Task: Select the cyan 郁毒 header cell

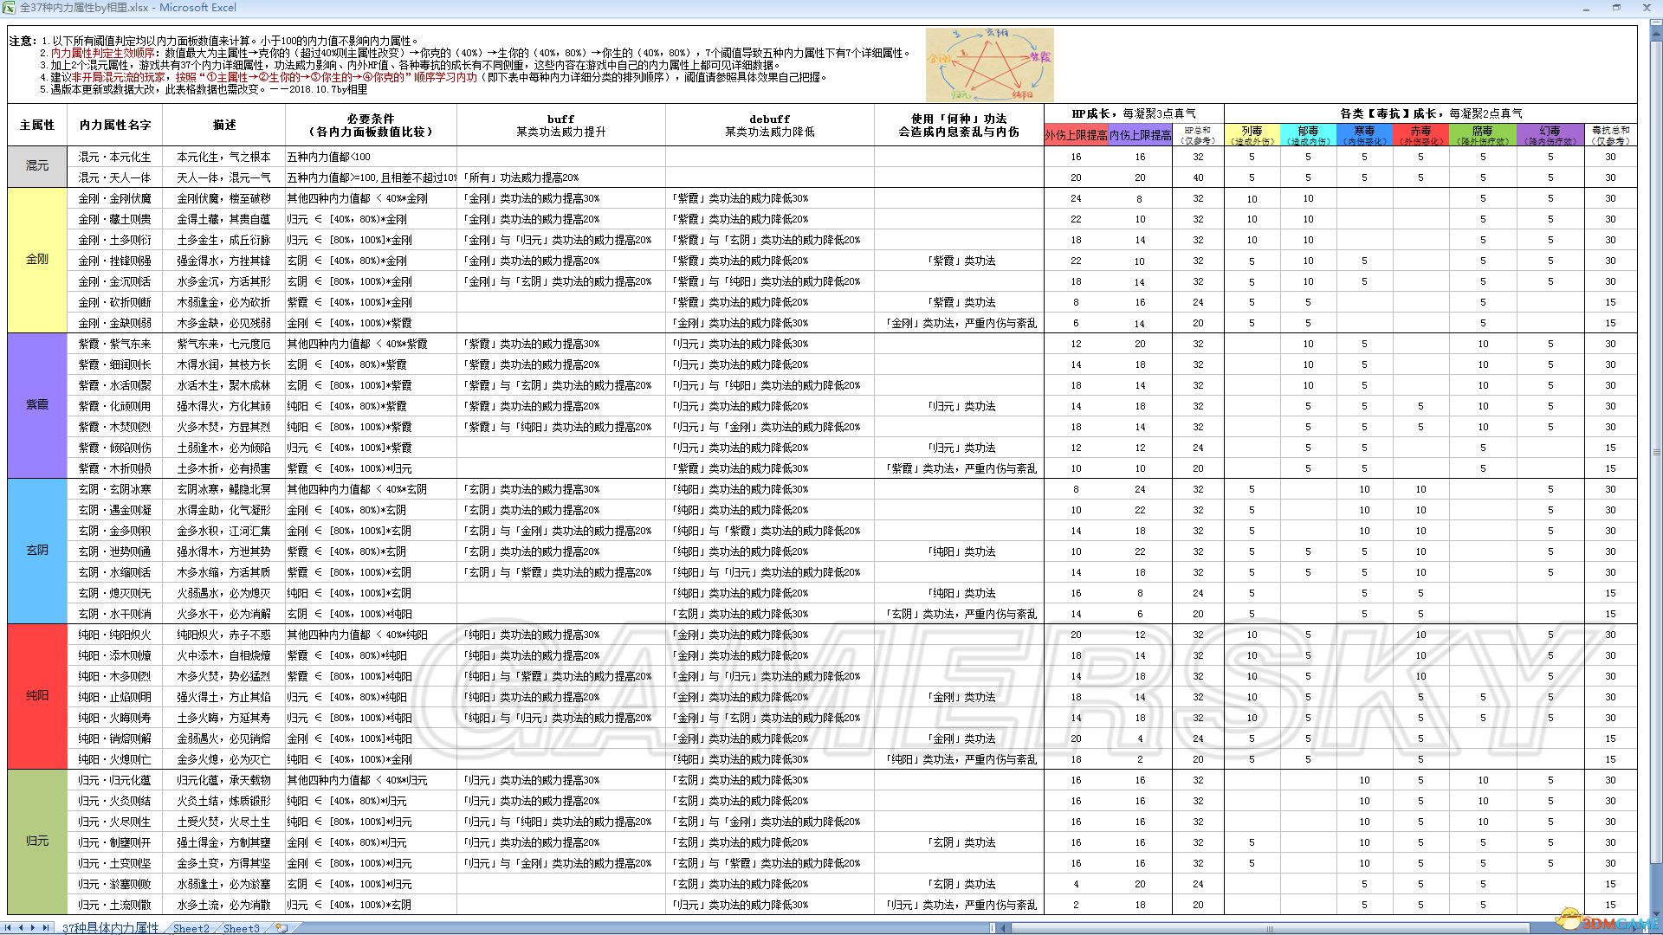Action: click(1308, 134)
